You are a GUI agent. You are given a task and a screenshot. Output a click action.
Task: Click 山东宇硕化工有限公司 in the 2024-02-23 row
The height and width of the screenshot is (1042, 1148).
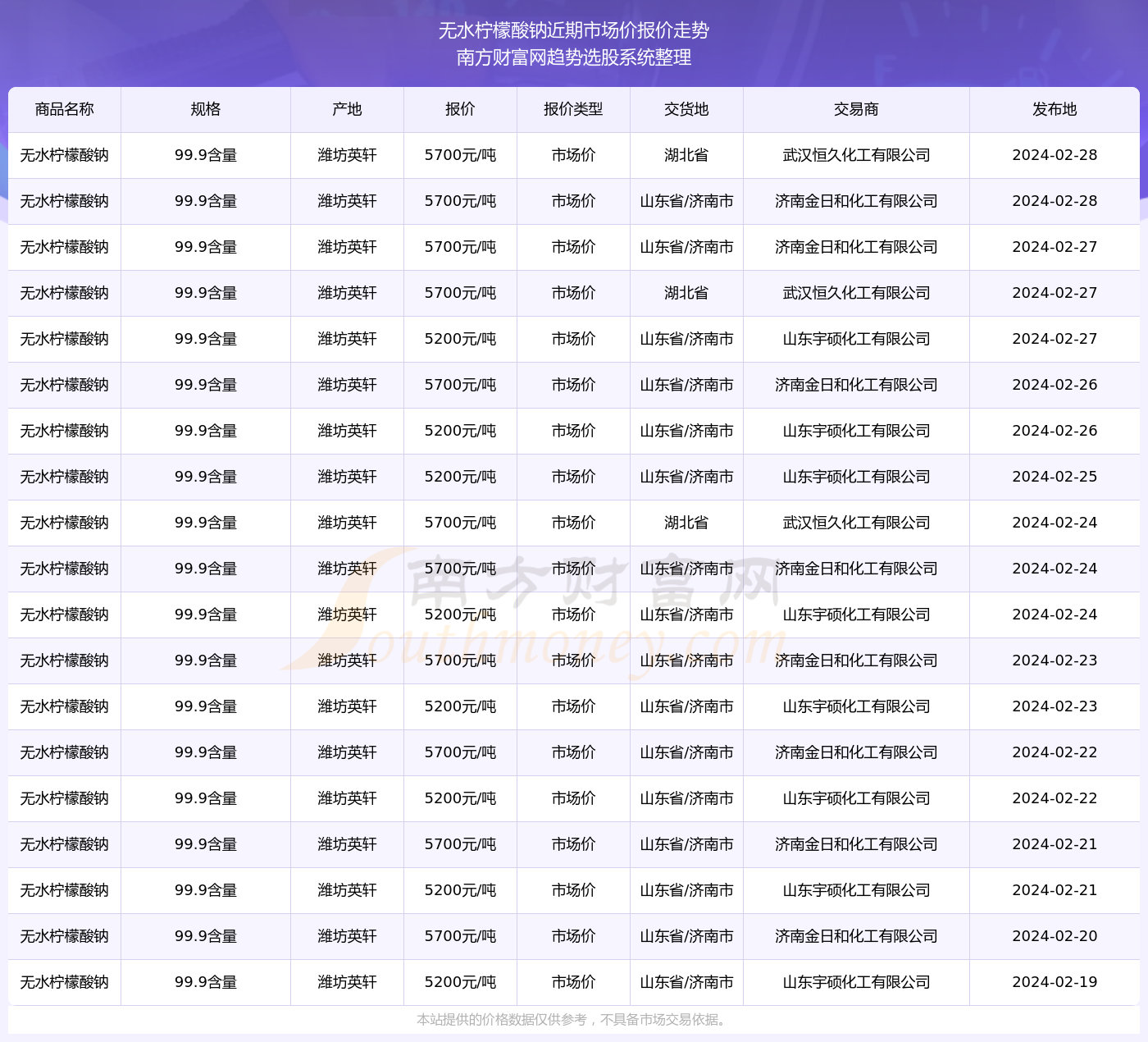coord(856,706)
